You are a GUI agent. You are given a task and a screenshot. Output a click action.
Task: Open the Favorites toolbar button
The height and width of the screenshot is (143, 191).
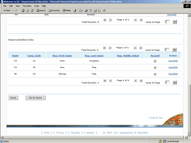53,10
